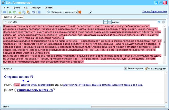This screenshot has height=110, width=169.
Task: Click the text editor scrollbar thumb
Action: click(164, 42)
